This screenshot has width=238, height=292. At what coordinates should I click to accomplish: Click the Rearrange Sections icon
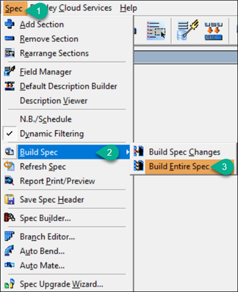(10, 53)
